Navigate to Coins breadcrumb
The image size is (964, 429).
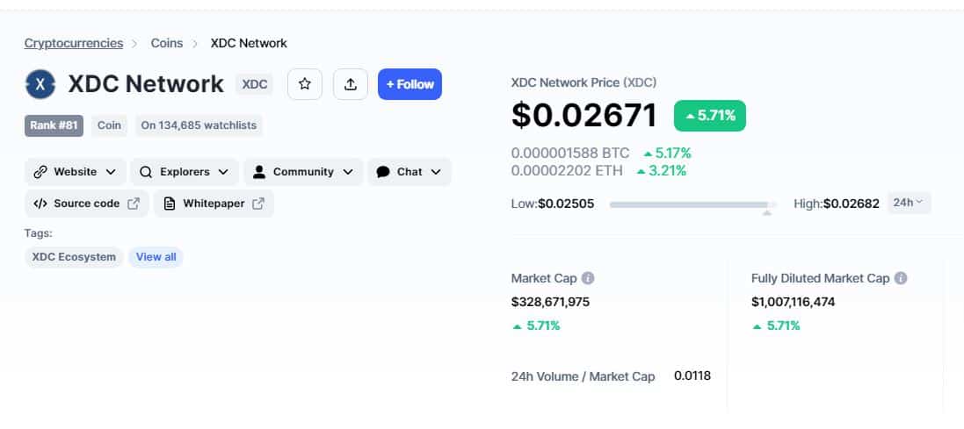167,43
